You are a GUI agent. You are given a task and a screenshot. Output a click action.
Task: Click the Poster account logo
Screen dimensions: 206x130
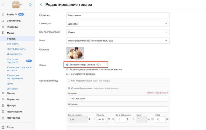tap(16, 5)
